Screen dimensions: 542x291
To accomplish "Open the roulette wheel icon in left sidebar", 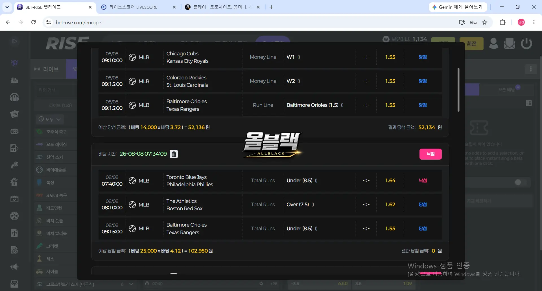I will click(14, 216).
